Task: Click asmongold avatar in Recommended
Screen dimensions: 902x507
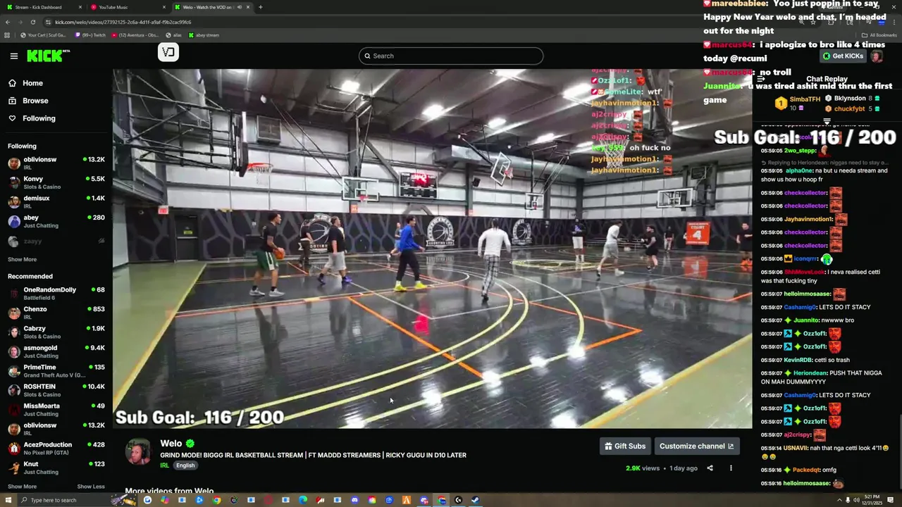Action: pos(14,351)
